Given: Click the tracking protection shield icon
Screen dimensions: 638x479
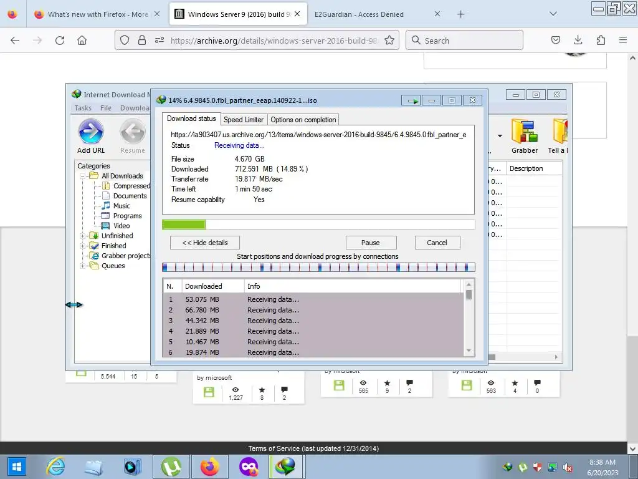Looking at the screenshot, I should (x=125, y=41).
